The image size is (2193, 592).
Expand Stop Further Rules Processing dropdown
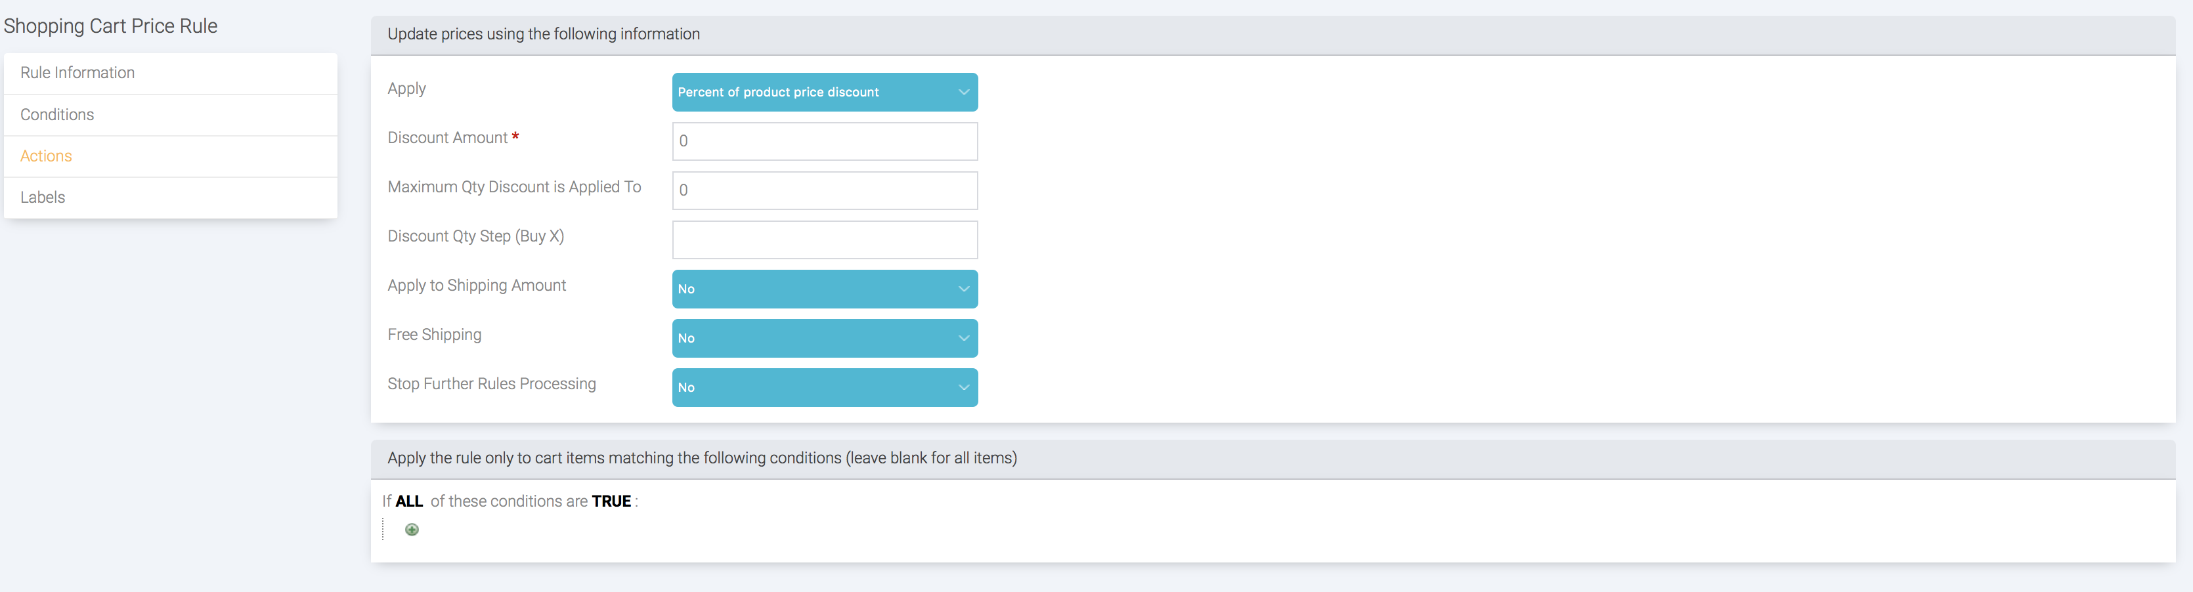click(x=824, y=388)
